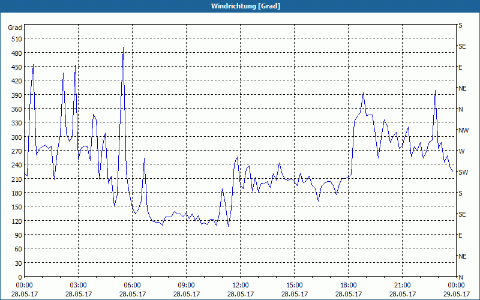Click the chart title Windrichtung [Grad]
Viewport: 480px width, 300px height.
[245, 6]
